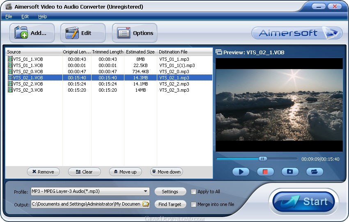Image resolution: width=349 pixels, height=222 pixels.
Task: Click the Aimersoft logo banner
Action: 297,33
